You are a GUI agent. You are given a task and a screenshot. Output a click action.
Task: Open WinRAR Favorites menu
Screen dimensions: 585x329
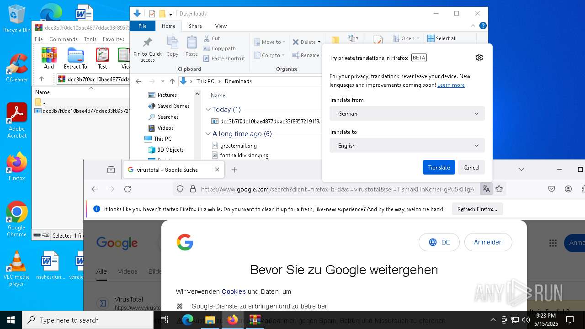(113, 39)
